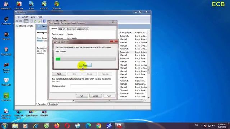Open the File menu in Services
The height and width of the screenshot is (129, 230).
coord(18,17)
